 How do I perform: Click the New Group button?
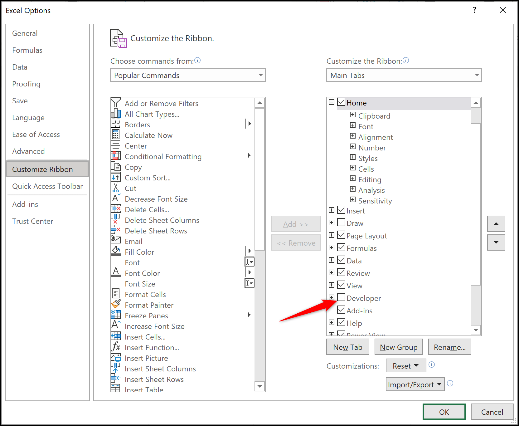[398, 347]
